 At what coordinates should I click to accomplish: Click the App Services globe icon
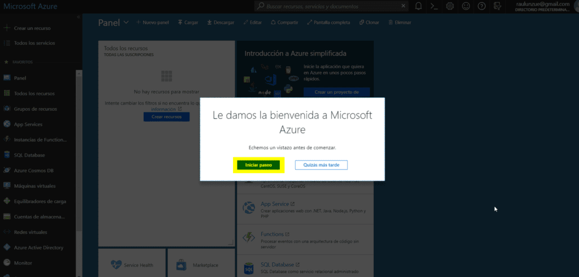7,124
